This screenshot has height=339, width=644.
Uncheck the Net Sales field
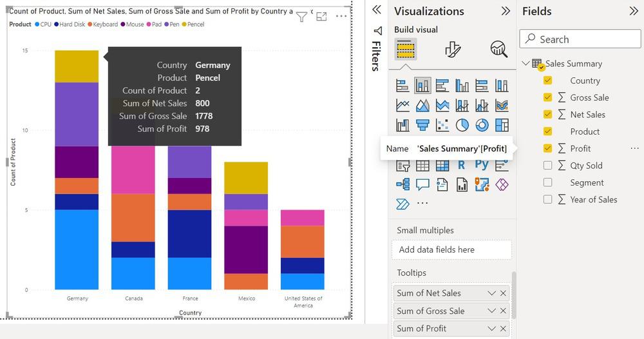click(x=547, y=114)
